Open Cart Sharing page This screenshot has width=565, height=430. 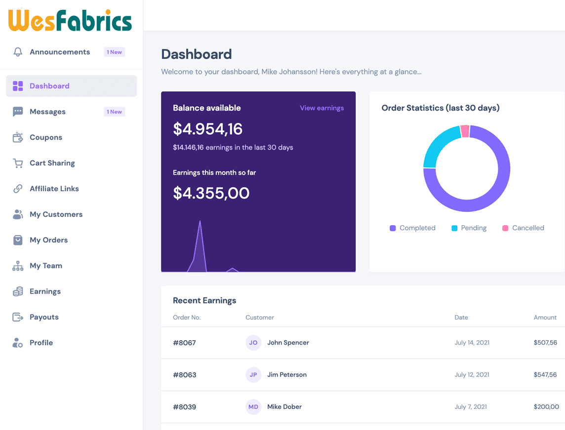tap(71, 163)
